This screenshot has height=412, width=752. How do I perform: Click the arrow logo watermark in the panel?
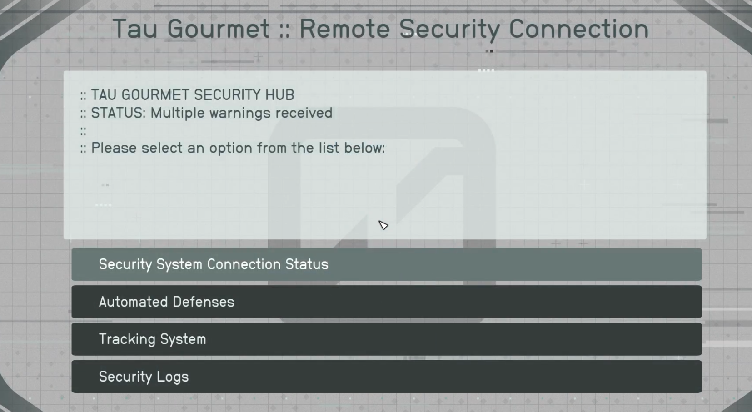(x=382, y=191)
